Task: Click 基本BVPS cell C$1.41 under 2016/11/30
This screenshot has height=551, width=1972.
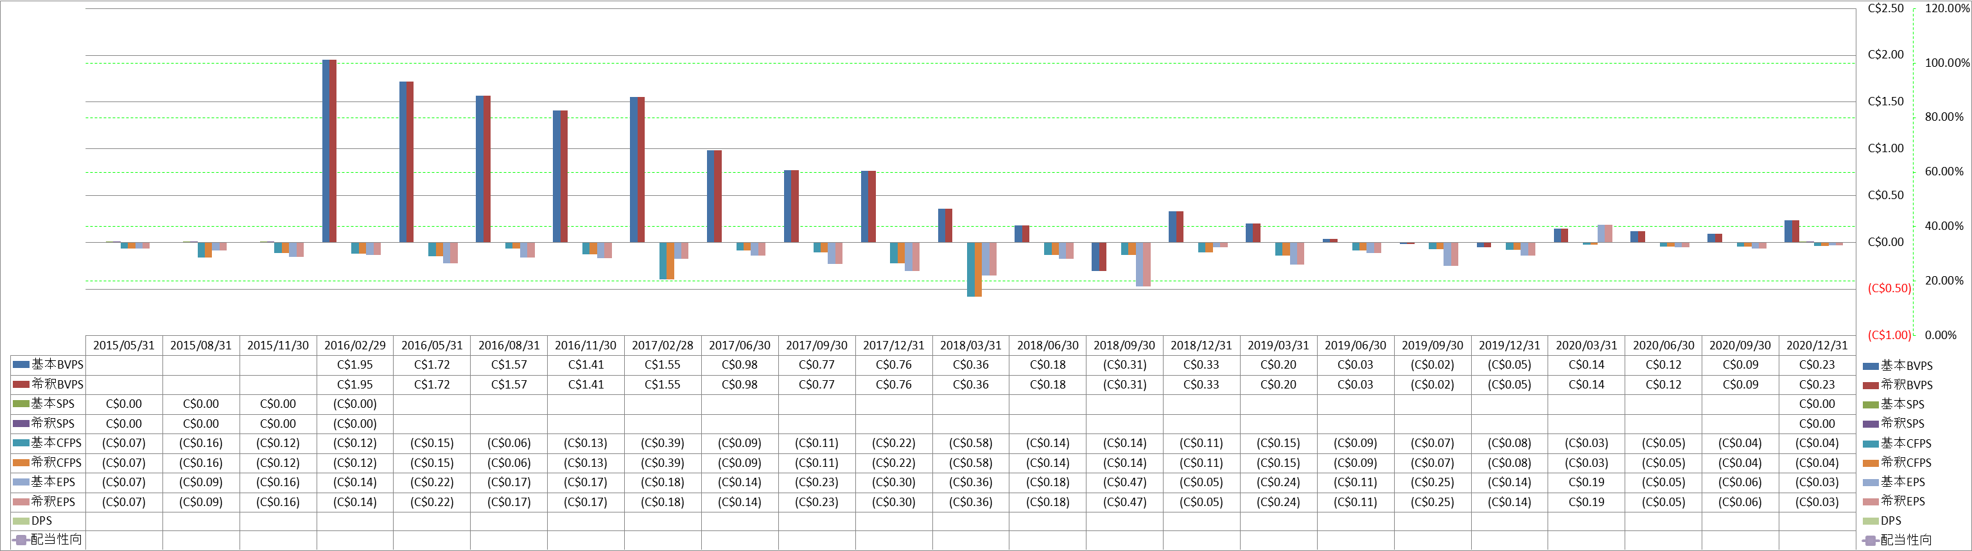Action: (x=586, y=365)
